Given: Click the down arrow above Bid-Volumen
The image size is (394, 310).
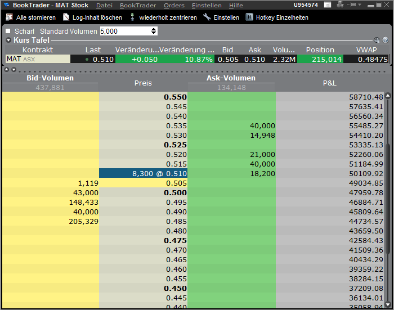Looking at the screenshot, I should tap(14, 70).
